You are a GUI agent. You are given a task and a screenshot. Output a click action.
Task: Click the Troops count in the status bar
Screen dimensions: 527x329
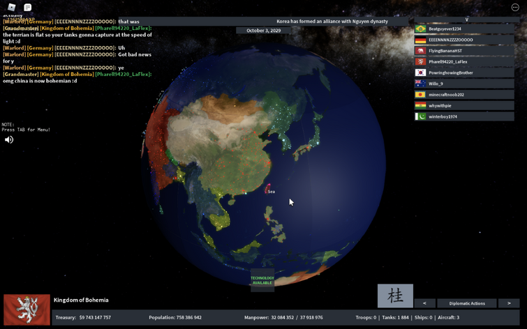366,317
